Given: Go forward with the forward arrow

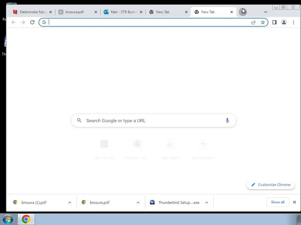Looking at the screenshot, I should tap(23, 22).
